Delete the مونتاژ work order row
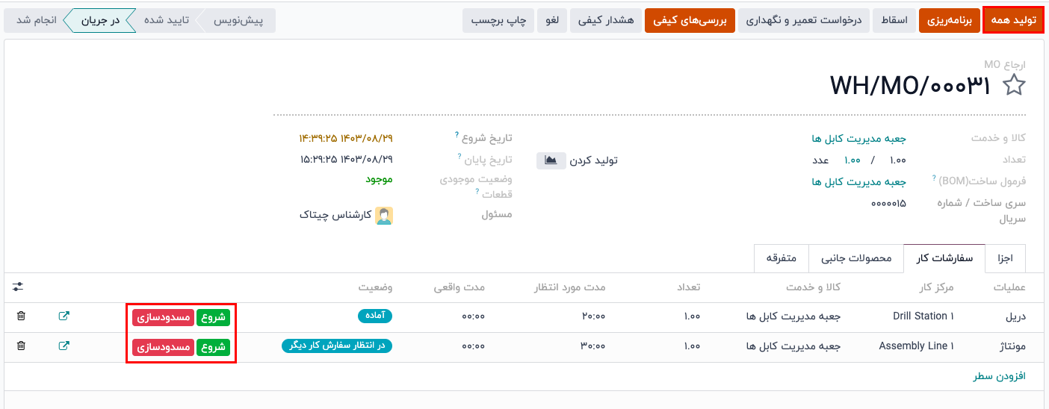Viewport: 1049px width, 409px height. [21, 346]
